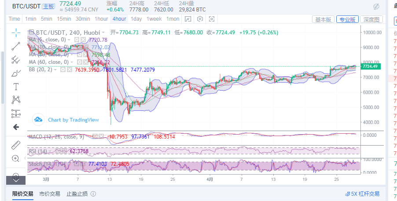Open the 5X 杠杆交易 link

click(x=363, y=194)
